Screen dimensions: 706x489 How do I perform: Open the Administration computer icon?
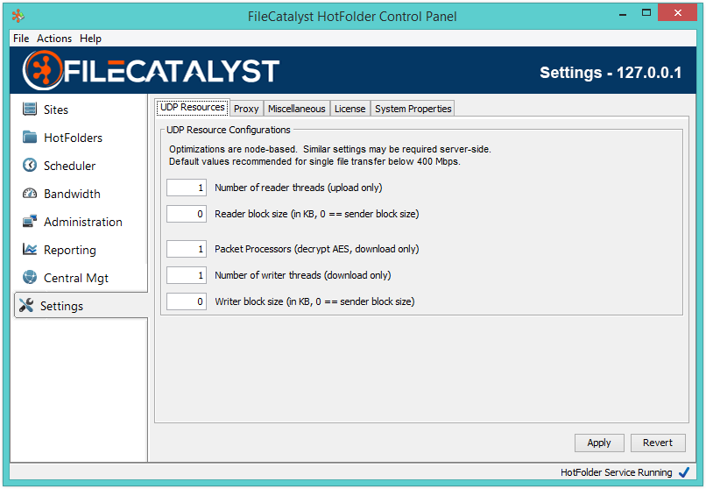pyautogui.click(x=30, y=222)
